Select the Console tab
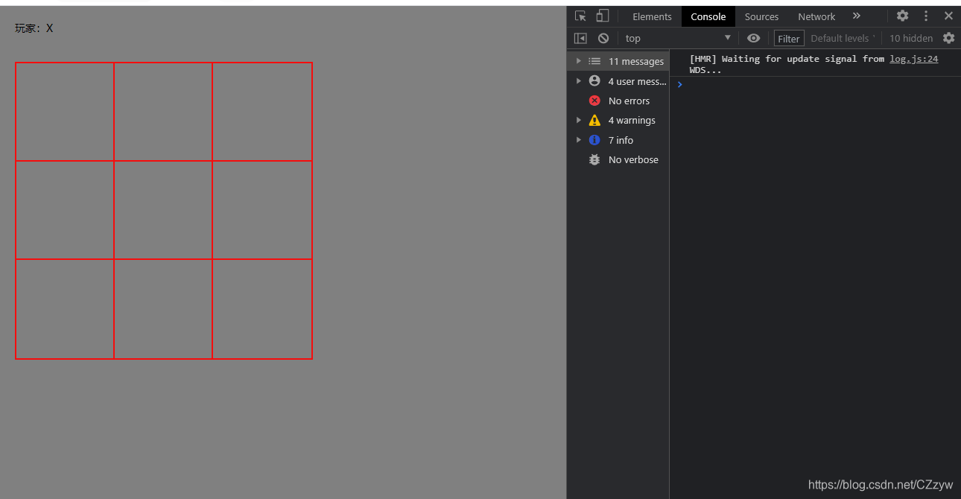This screenshot has width=961, height=499. point(708,16)
